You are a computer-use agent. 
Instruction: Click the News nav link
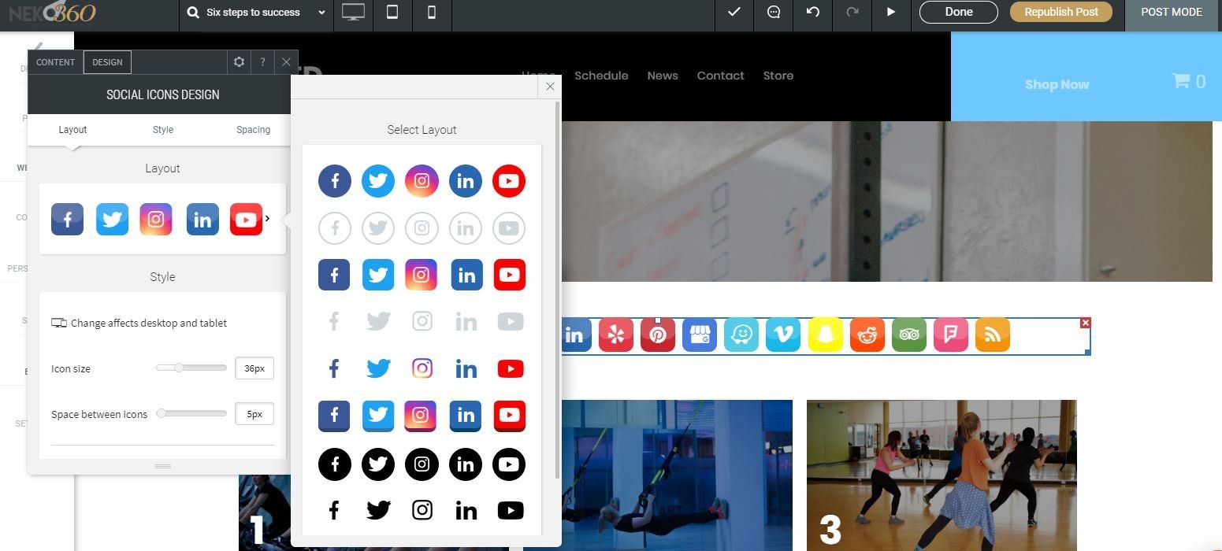(x=663, y=76)
